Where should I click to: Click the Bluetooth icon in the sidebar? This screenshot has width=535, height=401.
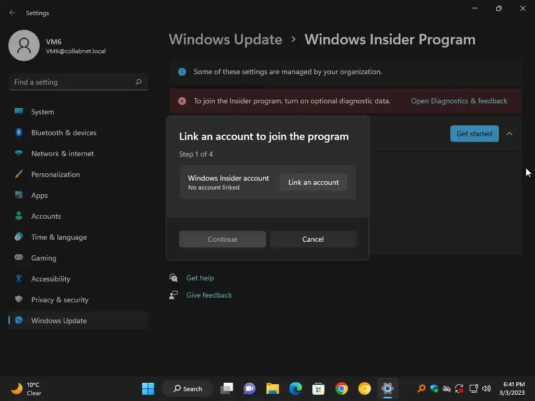[19, 132]
